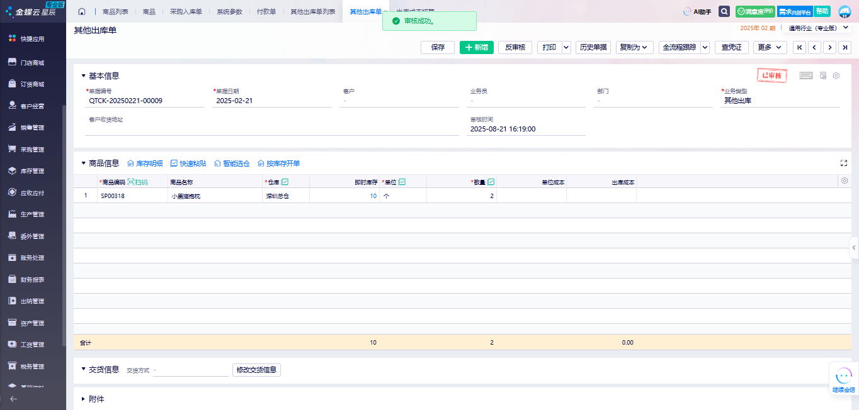The width and height of the screenshot is (859, 410).
Task: Click the keyboard shortcut icon
Action: click(806, 75)
